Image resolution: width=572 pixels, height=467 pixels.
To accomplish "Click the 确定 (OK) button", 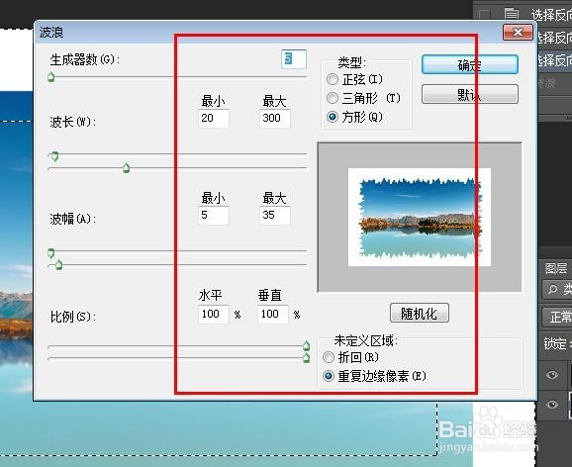I will [x=470, y=65].
